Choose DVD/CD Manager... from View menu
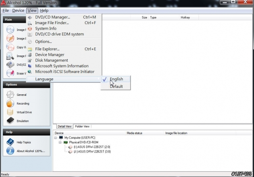The width and height of the screenshot is (254, 177). click(x=64, y=17)
